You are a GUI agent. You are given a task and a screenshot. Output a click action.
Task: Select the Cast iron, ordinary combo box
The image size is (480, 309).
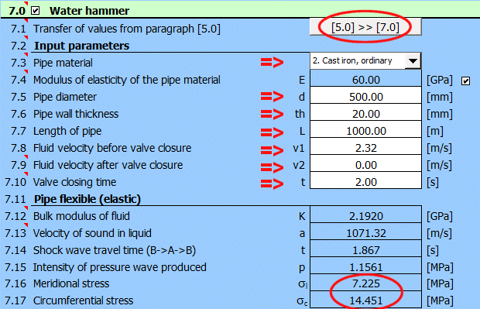365,61
